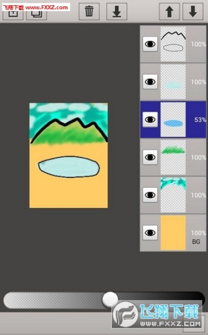Select the light blue pond layer thumbnail
Screen dimensions: 208x335
[x=173, y=82]
